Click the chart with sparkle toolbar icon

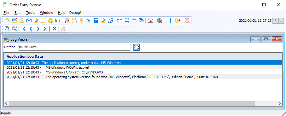pyautogui.click(x=14, y=20)
